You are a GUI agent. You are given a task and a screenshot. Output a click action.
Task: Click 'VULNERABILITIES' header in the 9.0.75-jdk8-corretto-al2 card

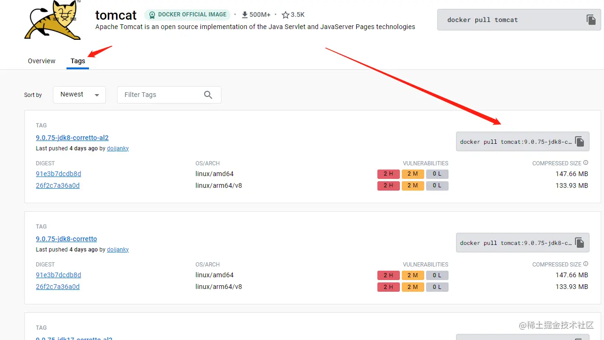click(x=426, y=163)
